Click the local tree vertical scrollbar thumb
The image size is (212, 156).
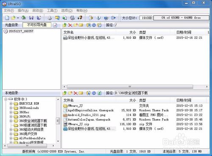(58, 121)
